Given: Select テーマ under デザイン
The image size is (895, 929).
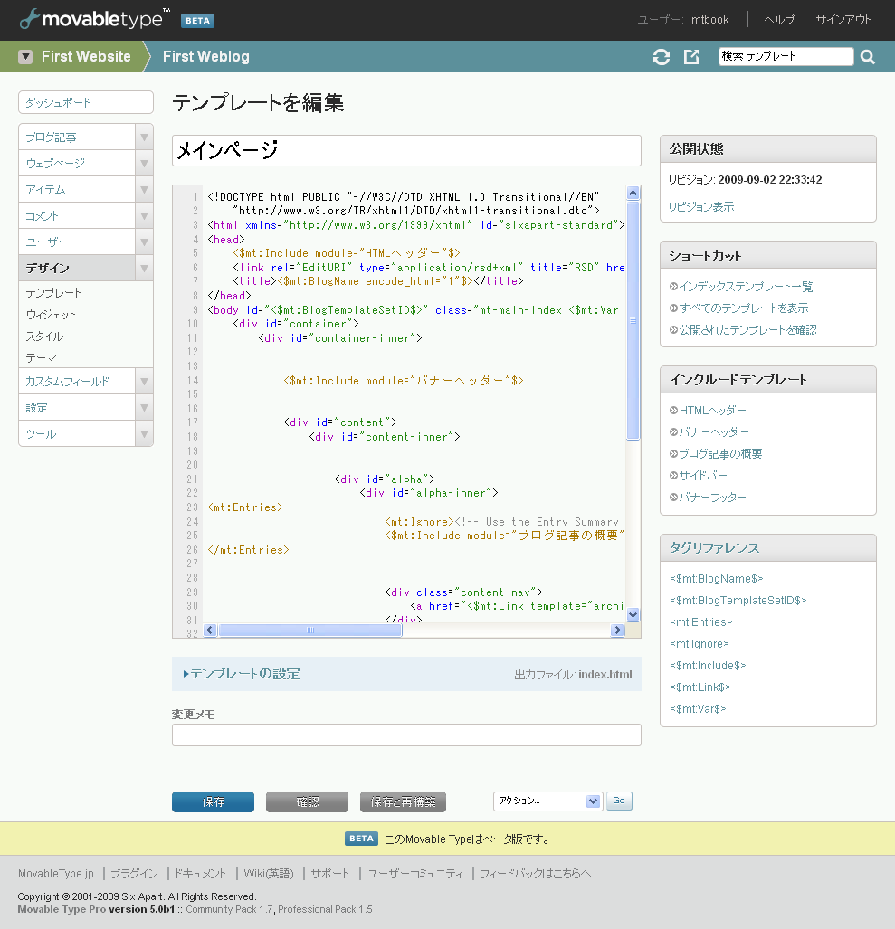Looking at the screenshot, I should click(41, 358).
